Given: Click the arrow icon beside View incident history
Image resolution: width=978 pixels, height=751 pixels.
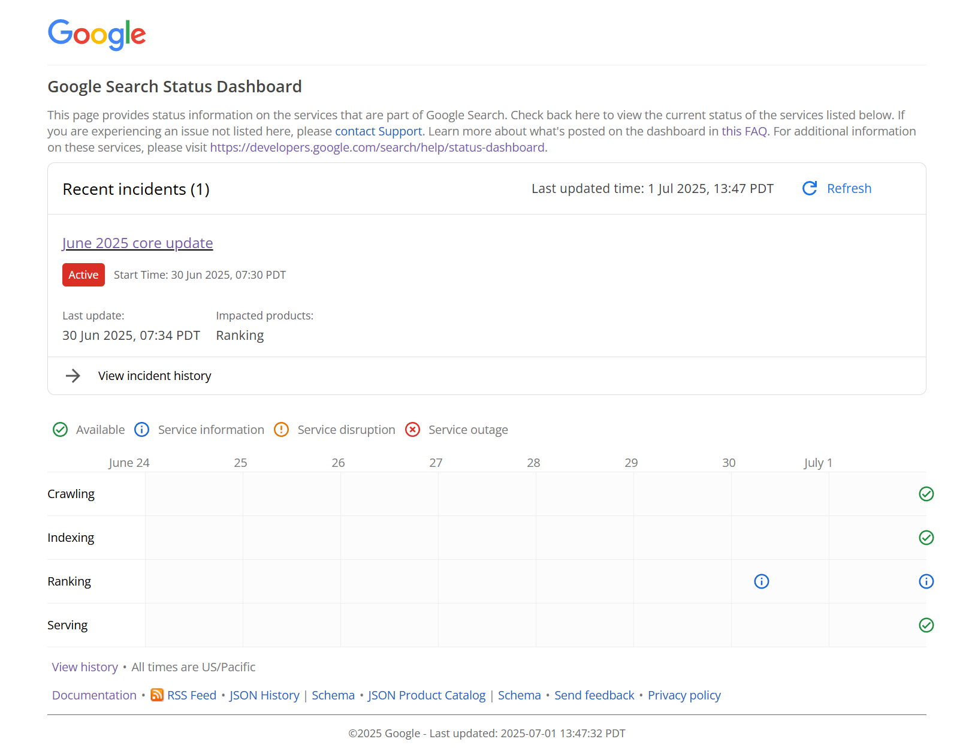Looking at the screenshot, I should point(73,376).
